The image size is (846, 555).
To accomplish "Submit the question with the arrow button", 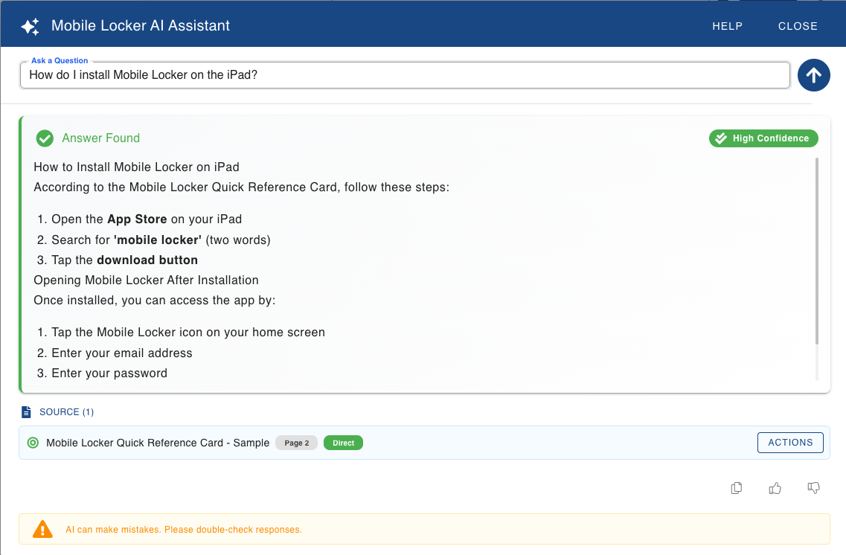I will (813, 75).
